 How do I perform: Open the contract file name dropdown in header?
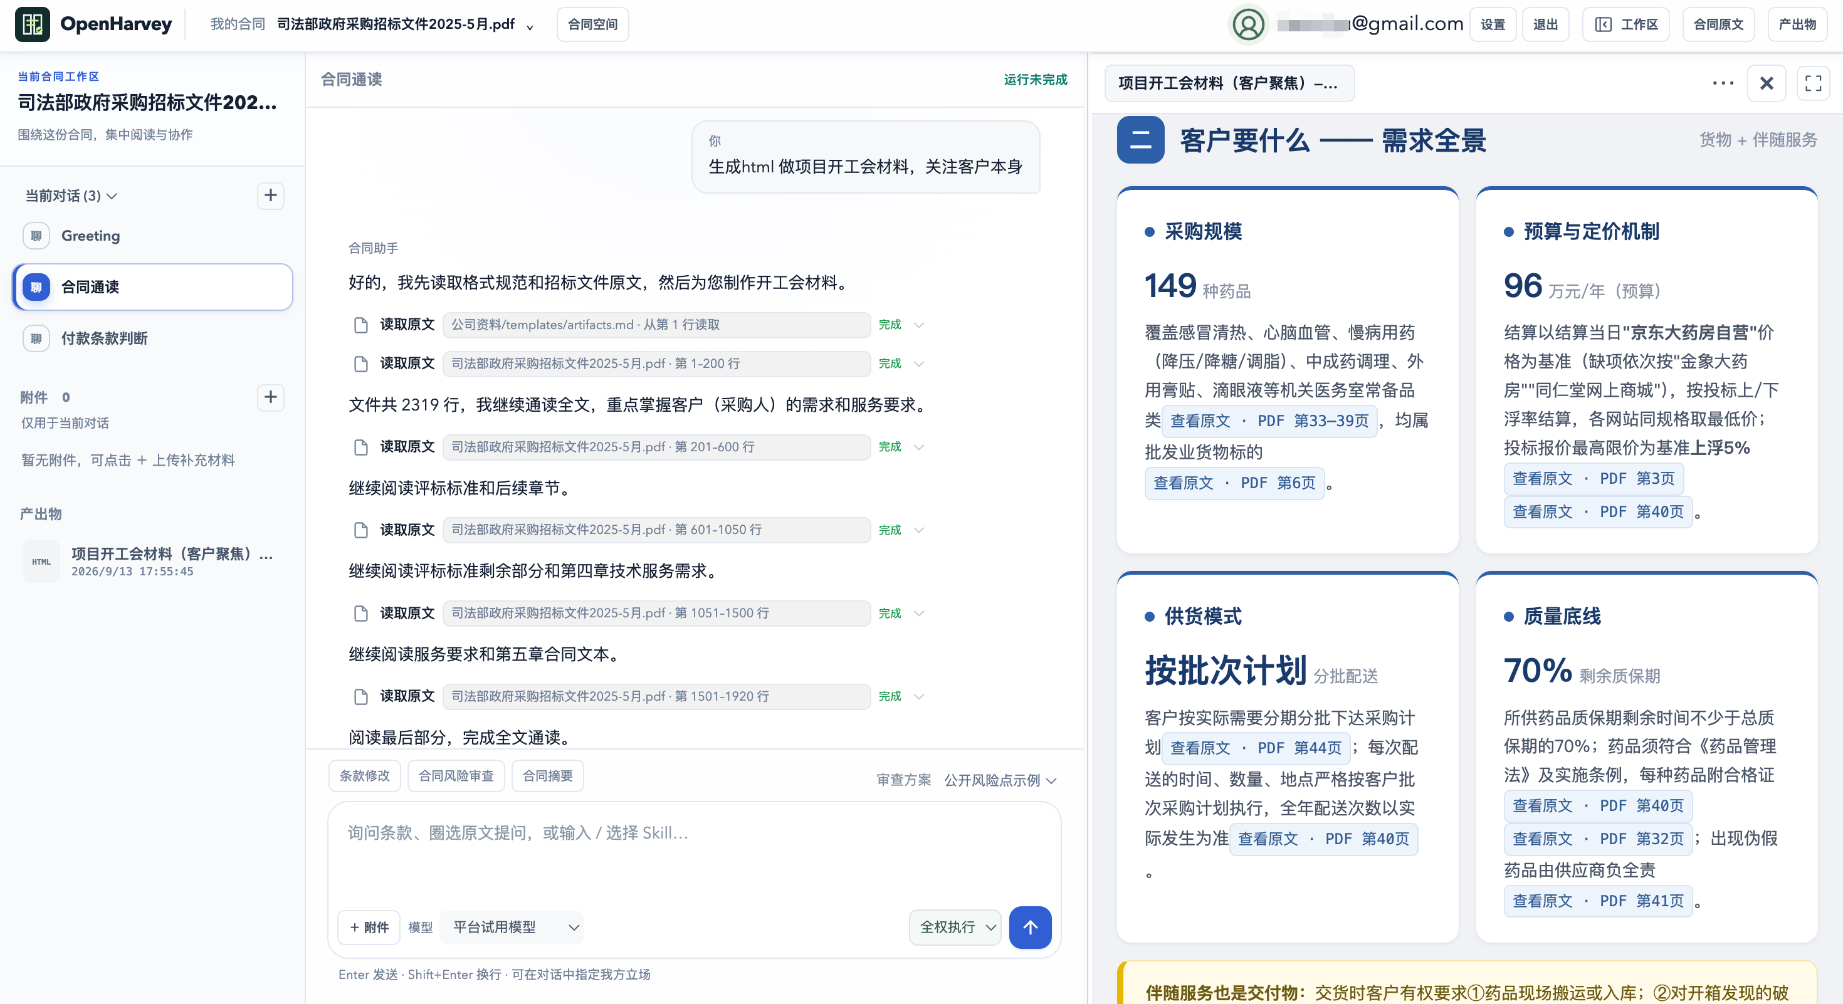click(x=530, y=27)
